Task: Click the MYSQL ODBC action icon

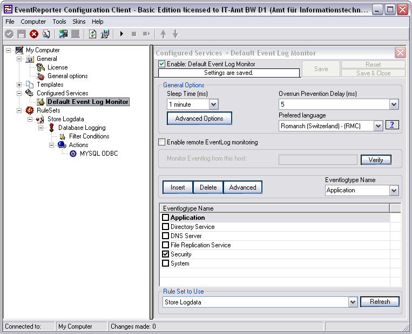Action: click(x=73, y=154)
